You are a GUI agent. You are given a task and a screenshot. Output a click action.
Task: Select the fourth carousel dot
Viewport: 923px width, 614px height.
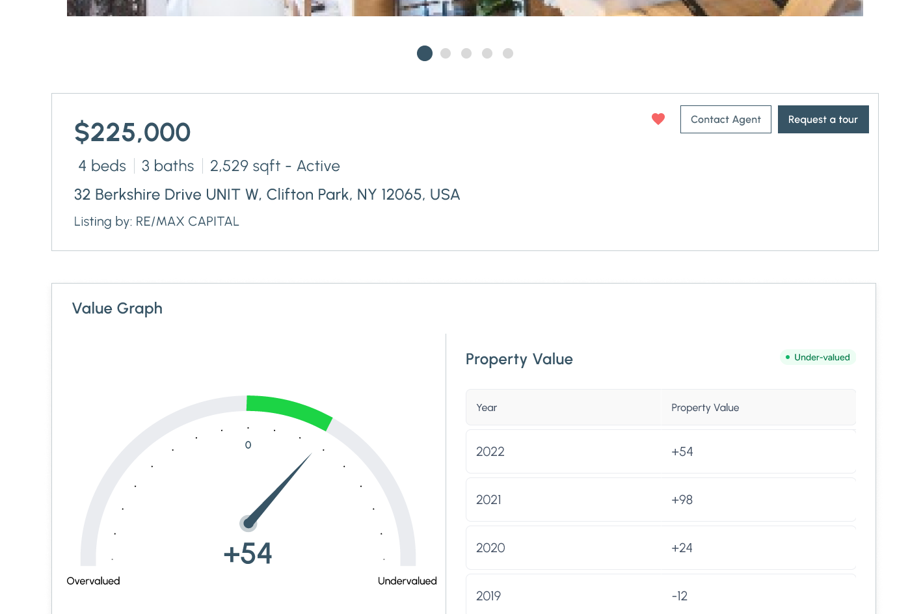pyautogui.click(x=487, y=53)
